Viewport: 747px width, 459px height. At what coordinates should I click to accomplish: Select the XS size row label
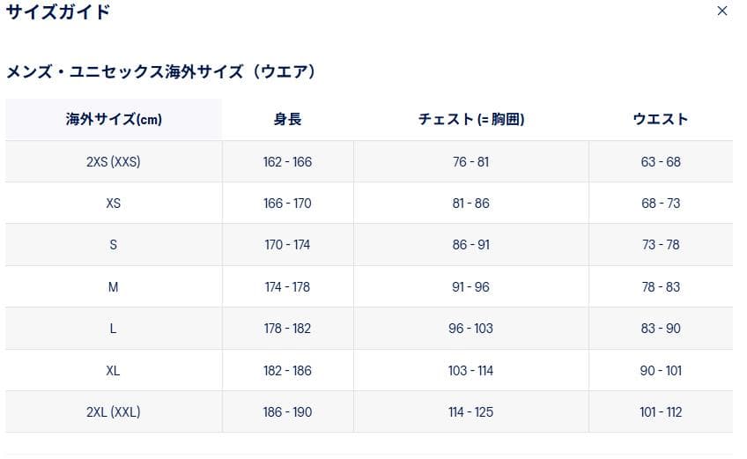pos(114,204)
